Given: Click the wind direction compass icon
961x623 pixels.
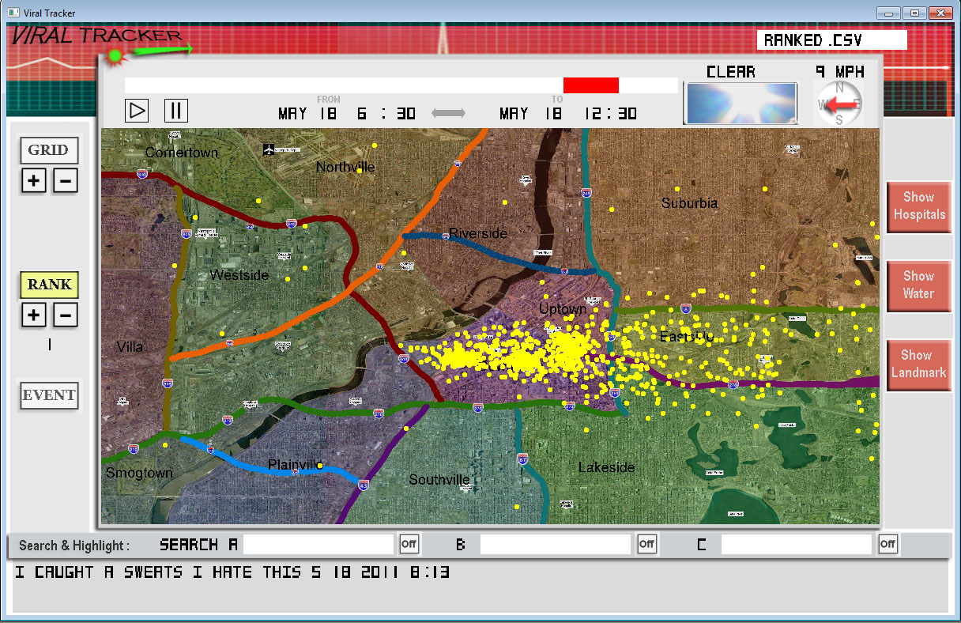Looking at the screenshot, I should tap(839, 104).
